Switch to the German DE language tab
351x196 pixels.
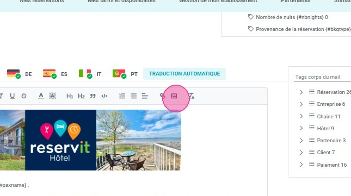20,74
